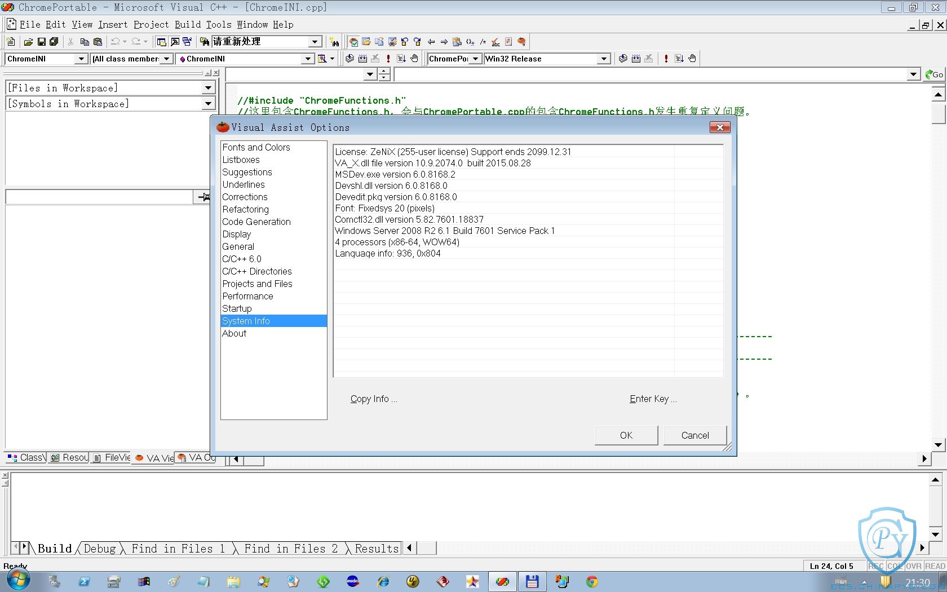Open the ChromeINI member function dropdown

point(307,59)
